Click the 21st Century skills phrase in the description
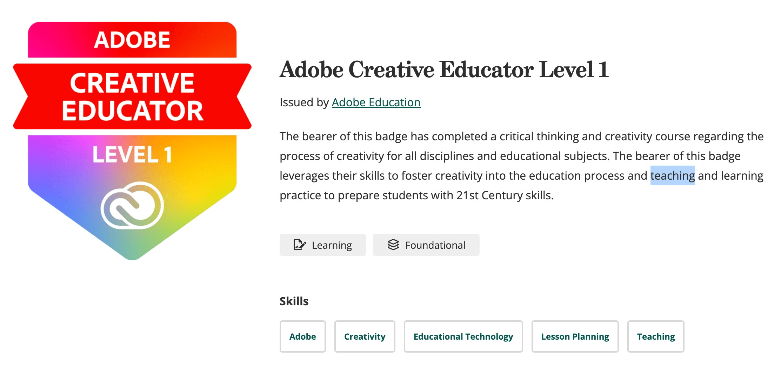 (505, 195)
